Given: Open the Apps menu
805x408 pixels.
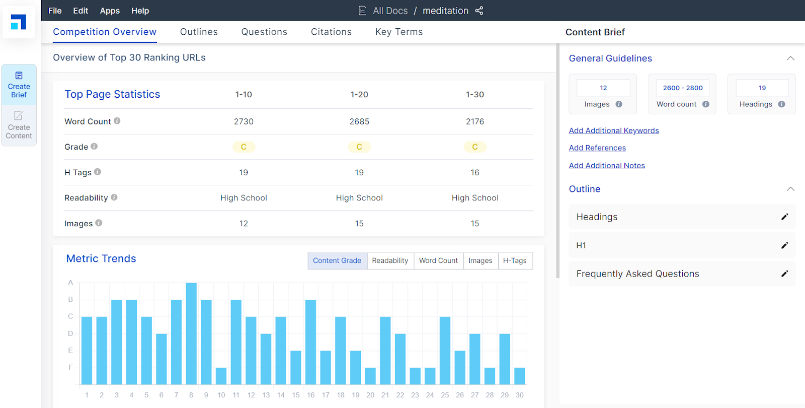Looking at the screenshot, I should (x=110, y=11).
